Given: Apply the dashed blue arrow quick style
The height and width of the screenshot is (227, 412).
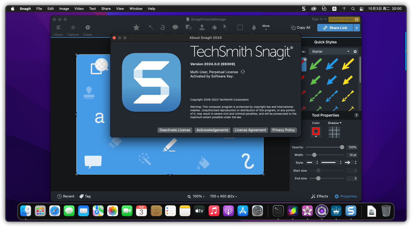Looking at the screenshot, I should pyautogui.click(x=332, y=96).
